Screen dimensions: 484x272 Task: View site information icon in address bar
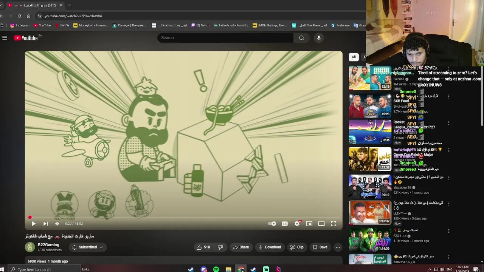pos(39,16)
